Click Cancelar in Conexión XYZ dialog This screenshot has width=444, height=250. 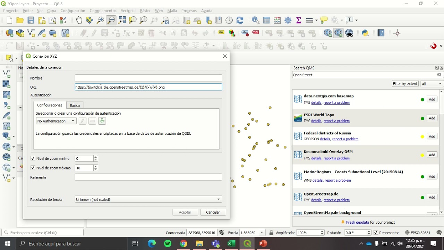pyautogui.click(x=213, y=212)
